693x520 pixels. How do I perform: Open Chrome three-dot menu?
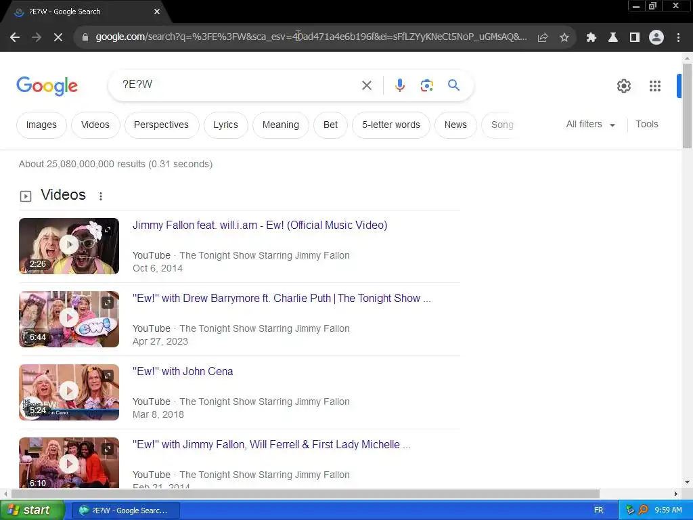(678, 38)
